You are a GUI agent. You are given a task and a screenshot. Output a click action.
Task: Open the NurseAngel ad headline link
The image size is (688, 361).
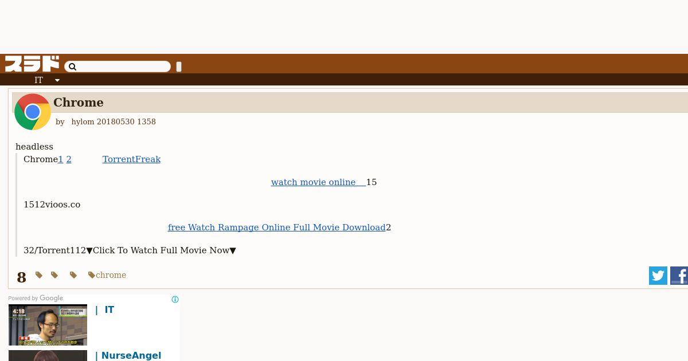(x=128, y=356)
